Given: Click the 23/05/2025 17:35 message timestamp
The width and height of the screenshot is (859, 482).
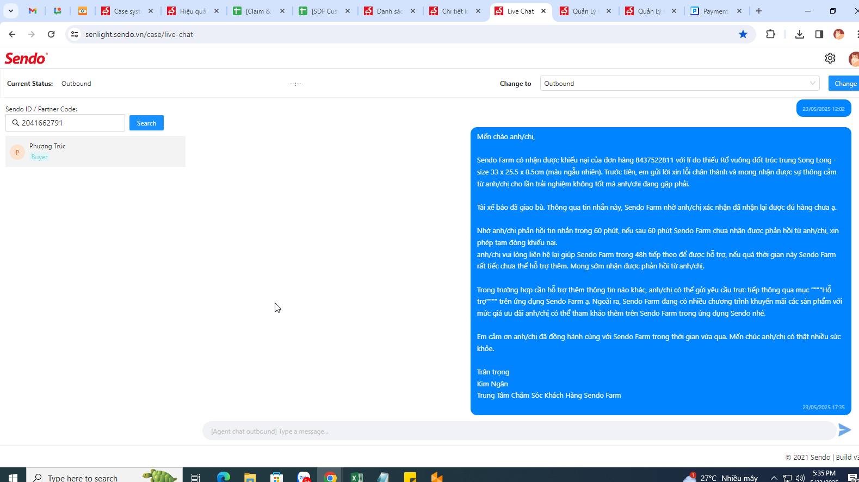Looking at the screenshot, I should point(824,407).
